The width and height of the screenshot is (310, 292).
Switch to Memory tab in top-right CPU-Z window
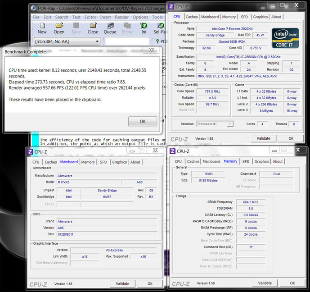click(x=229, y=17)
